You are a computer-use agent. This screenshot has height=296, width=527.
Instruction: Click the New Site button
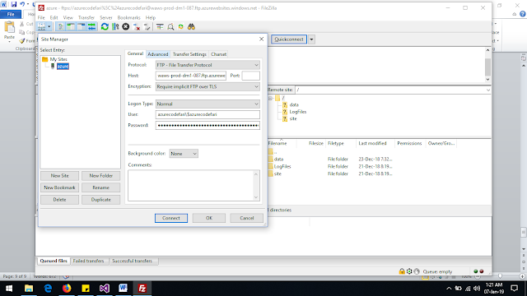[x=60, y=175]
